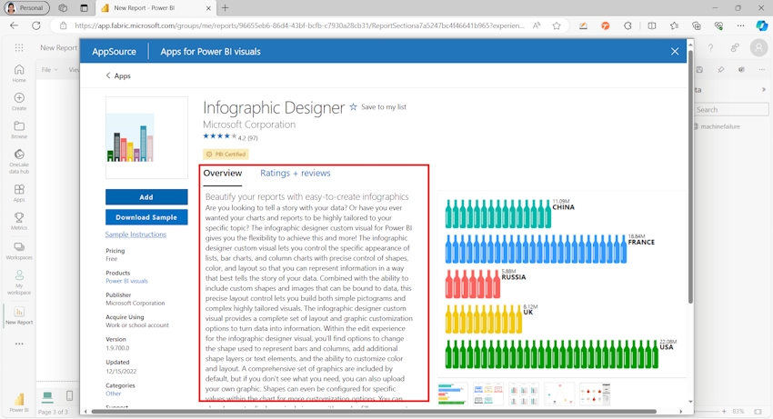Image resolution: width=773 pixels, height=419 pixels.
Task: Click the dialog vertical scrollbar
Action: coord(690,177)
